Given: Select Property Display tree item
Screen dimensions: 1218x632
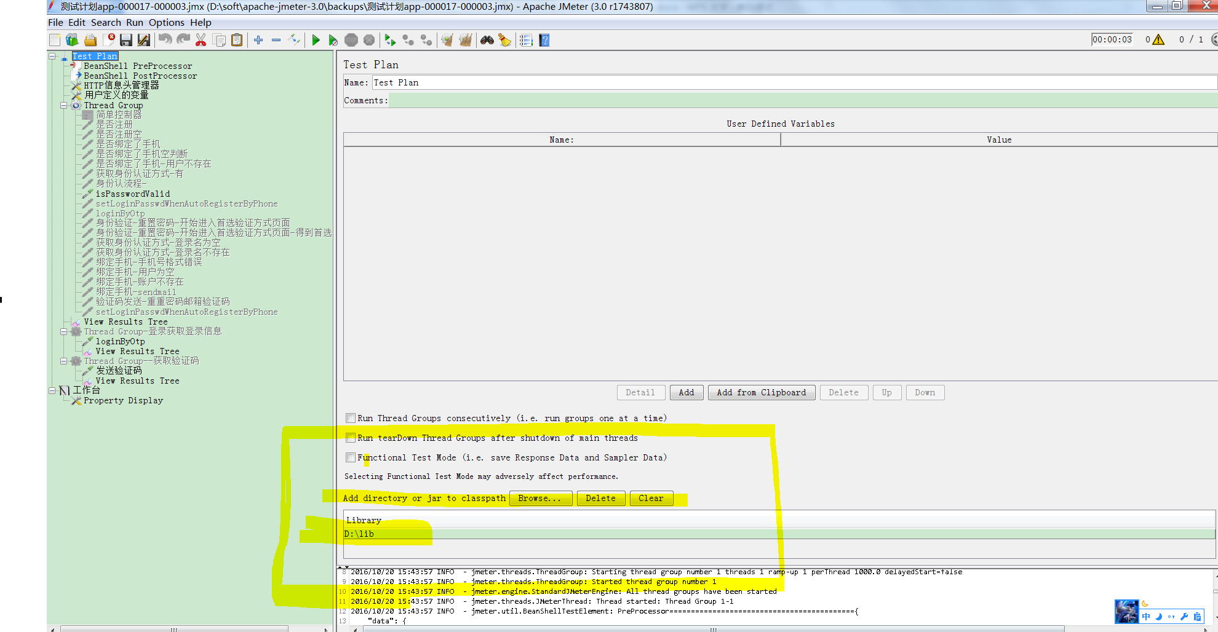Looking at the screenshot, I should pos(124,400).
